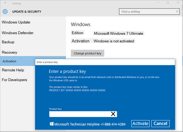Maximize the Settings window
The width and height of the screenshot is (183, 132).
point(168,2)
